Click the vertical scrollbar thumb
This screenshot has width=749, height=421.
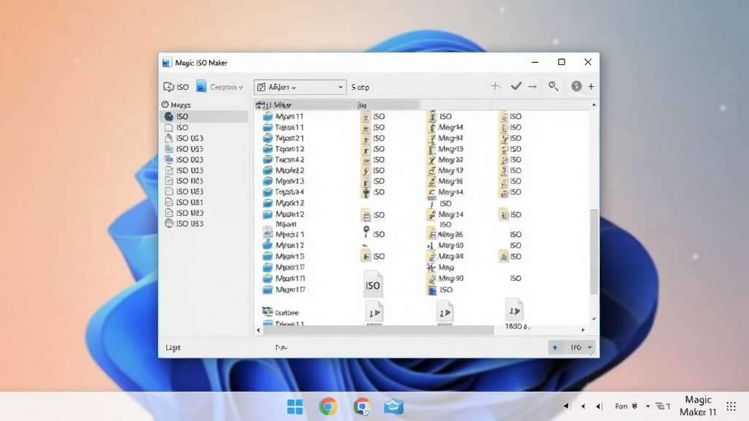(x=594, y=251)
